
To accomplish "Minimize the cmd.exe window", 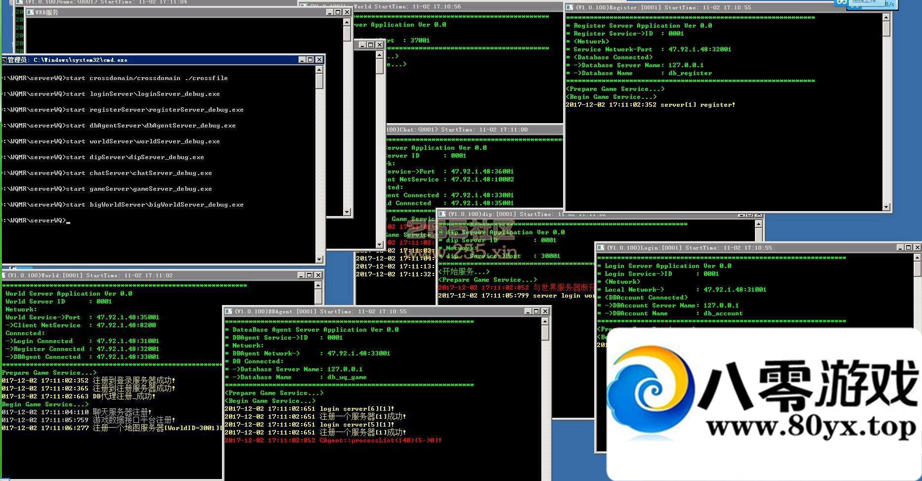I will coord(302,60).
